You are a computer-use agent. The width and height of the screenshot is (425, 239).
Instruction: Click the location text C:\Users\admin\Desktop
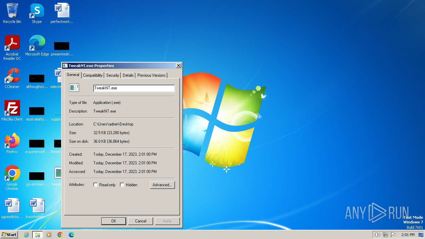[113, 124]
